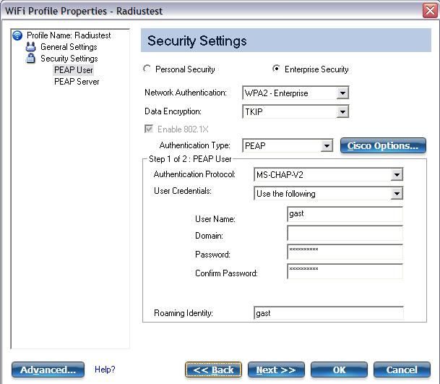Select PEAP User in the tree
The width and height of the screenshot is (440, 384).
pos(74,70)
